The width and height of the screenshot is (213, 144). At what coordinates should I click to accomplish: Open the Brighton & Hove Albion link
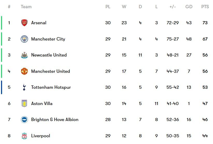coord(55,119)
